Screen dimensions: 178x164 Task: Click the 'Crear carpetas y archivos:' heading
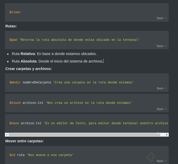pos(29,69)
